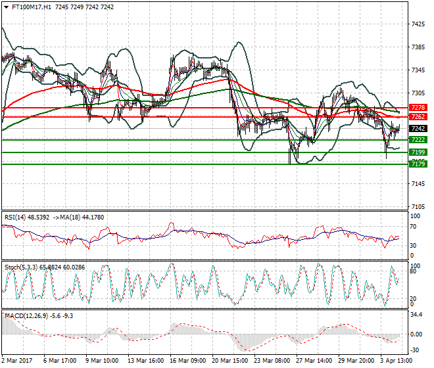The width and height of the screenshot is (434, 368).
Task: Click the Stochastic scale value 80
Action: (413, 271)
